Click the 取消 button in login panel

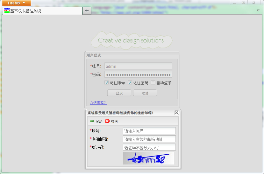[x=145, y=93]
